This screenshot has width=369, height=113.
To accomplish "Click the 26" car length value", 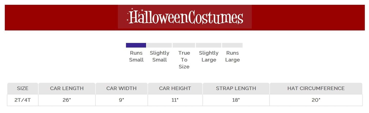I will pyautogui.click(x=67, y=100).
